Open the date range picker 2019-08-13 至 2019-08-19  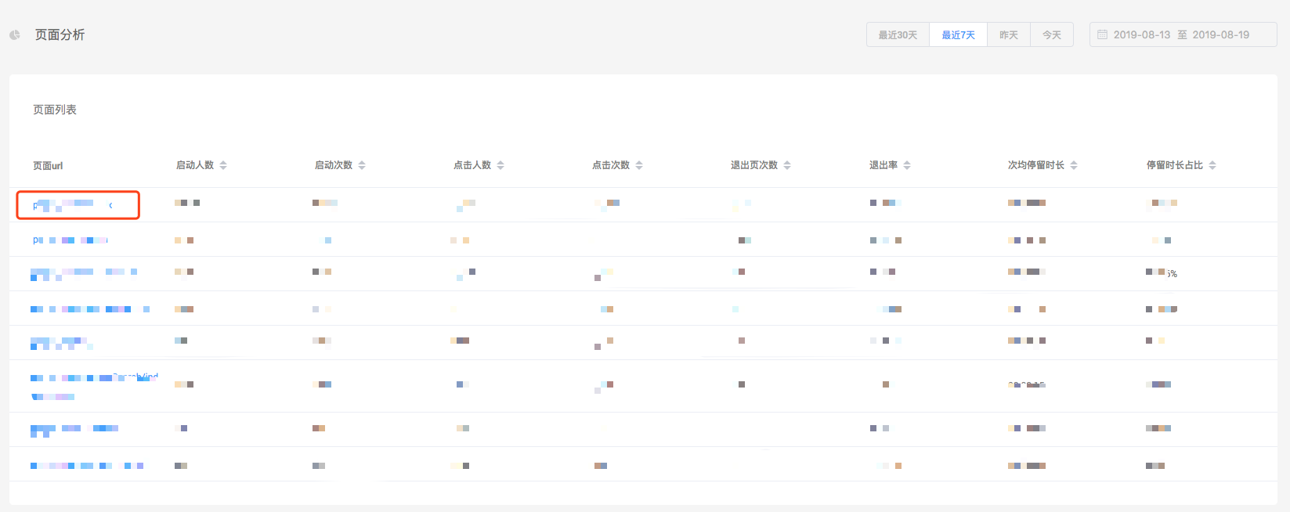point(1183,35)
